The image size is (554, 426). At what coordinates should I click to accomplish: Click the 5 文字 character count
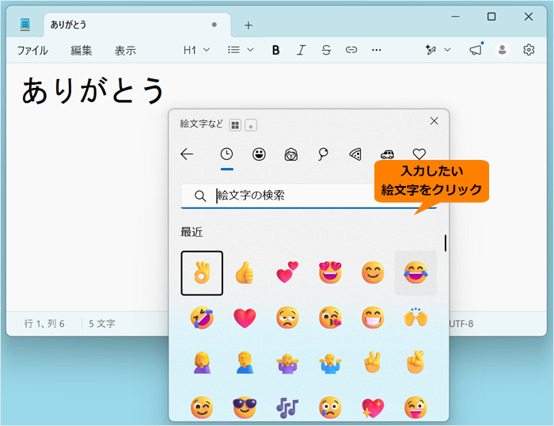[102, 324]
